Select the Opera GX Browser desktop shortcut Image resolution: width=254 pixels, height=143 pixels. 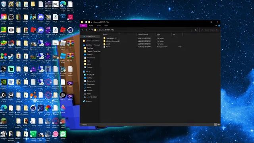pyautogui.click(x=56, y=123)
